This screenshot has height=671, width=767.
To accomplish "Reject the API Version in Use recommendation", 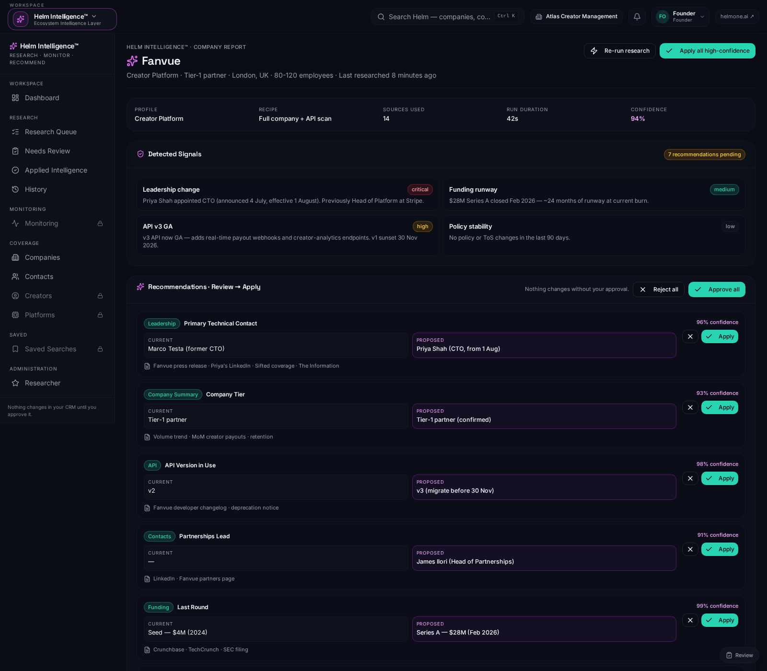I will click(x=690, y=478).
